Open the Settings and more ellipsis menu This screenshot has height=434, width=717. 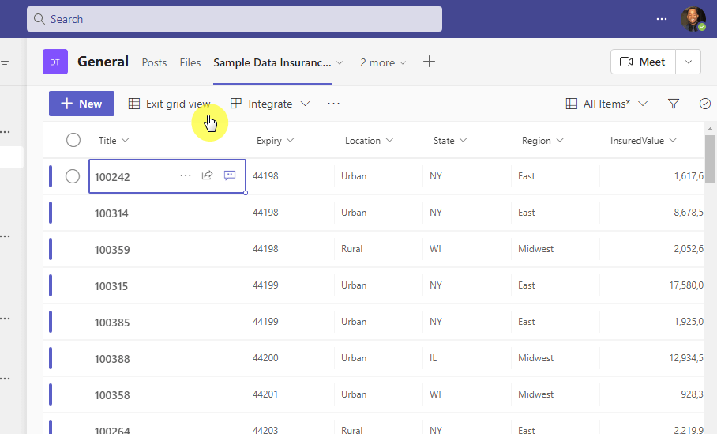click(661, 19)
